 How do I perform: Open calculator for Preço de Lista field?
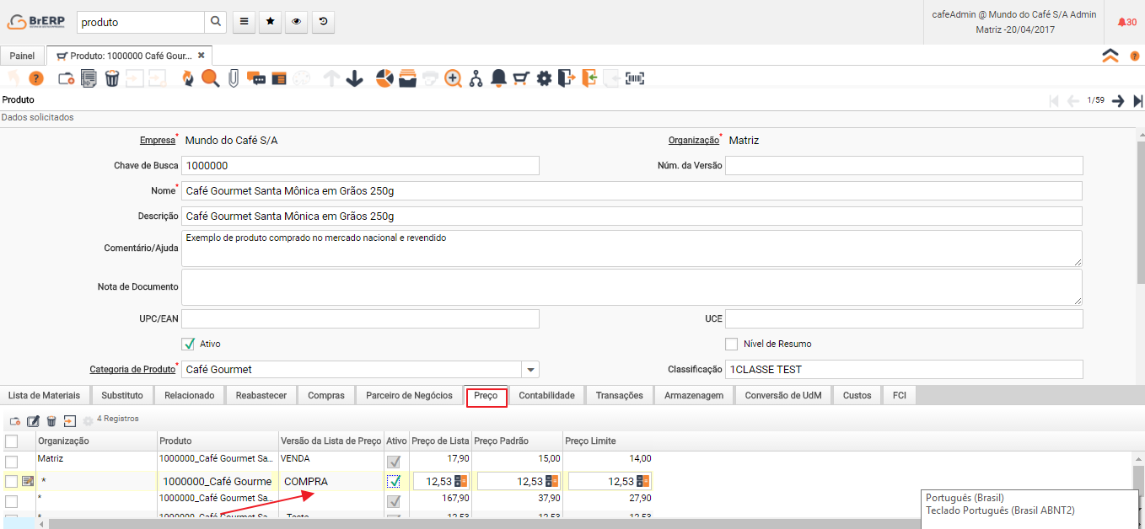[461, 482]
